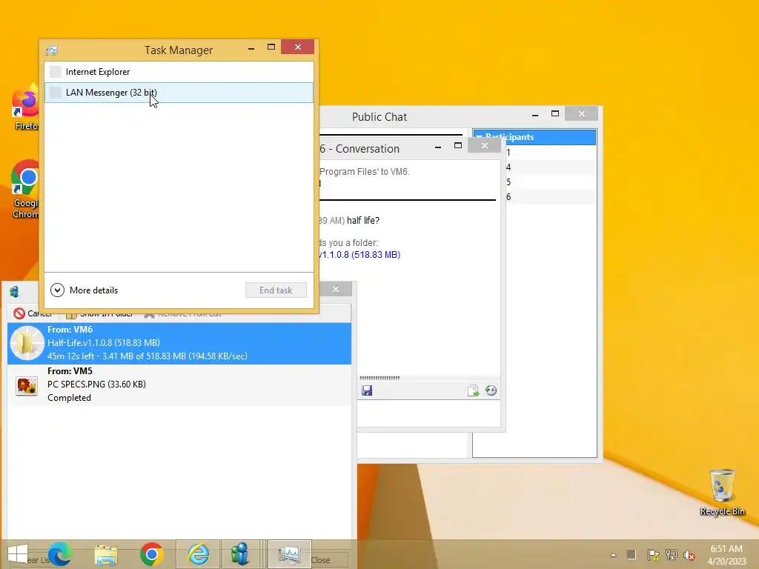759x569 pixels.
Task: Show hidden system tray icons arrow
Action: [613, 555]
